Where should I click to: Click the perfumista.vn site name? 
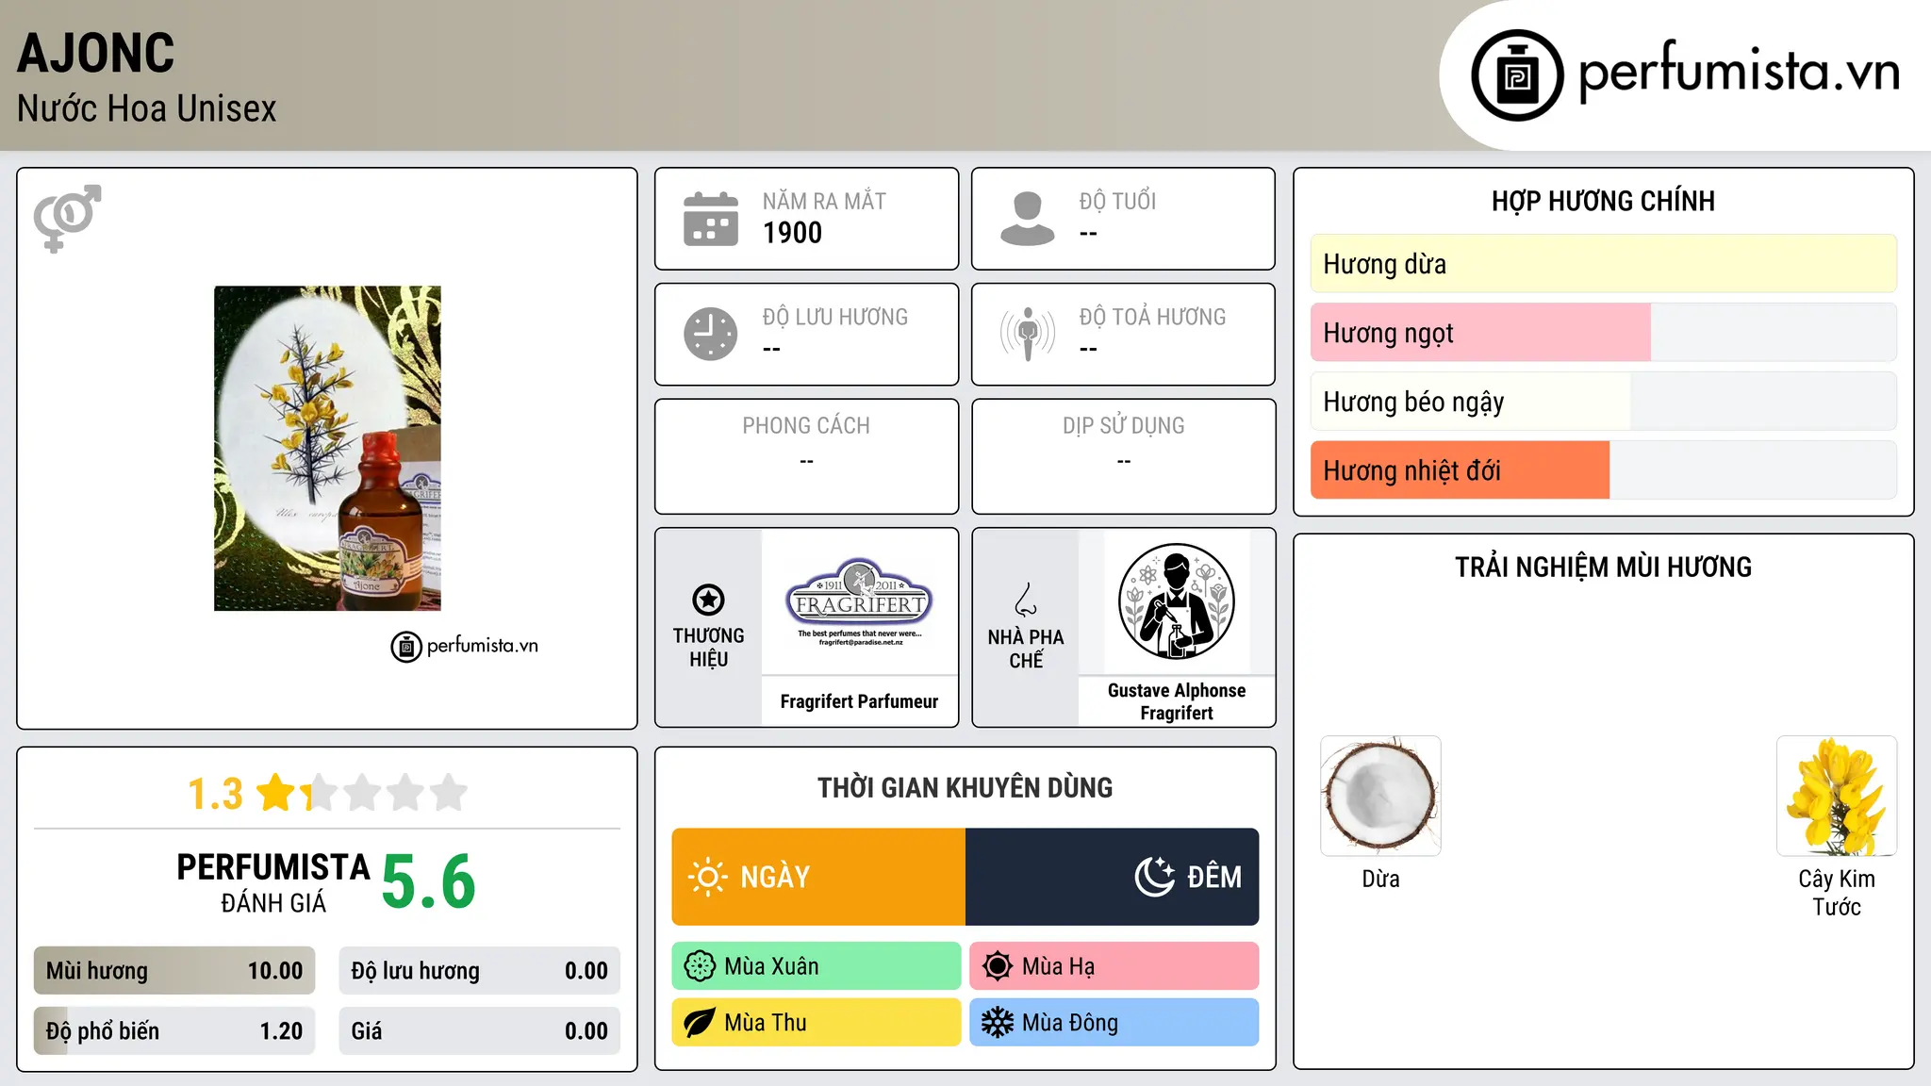(1739, 72)
